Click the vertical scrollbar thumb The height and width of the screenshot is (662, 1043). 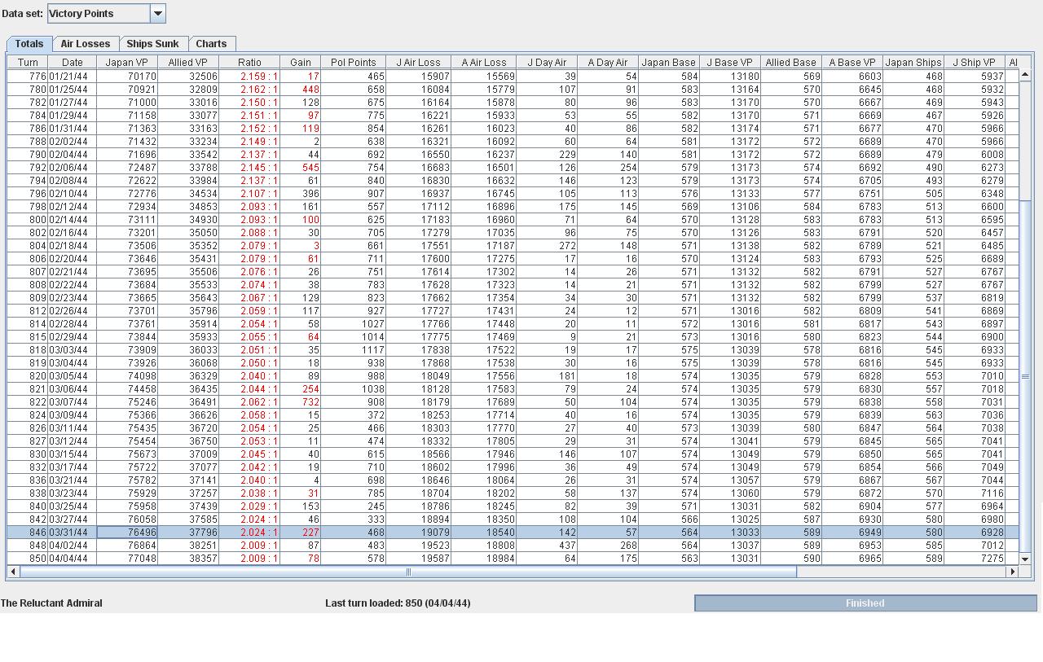1025,376
